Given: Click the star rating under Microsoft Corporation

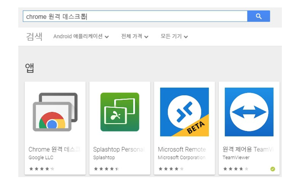Looking at the screenshot, I should (171, 169).
